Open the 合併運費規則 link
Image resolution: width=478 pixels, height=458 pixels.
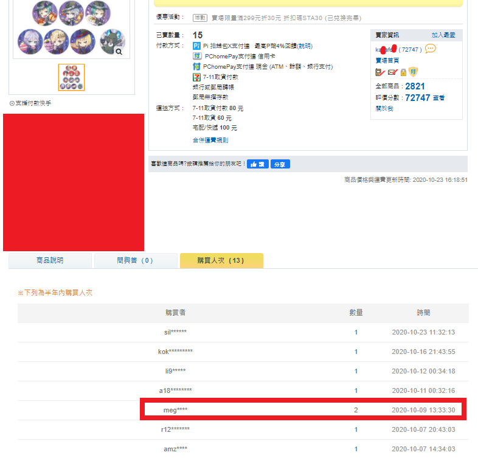pyautogui.click(x=210, y=141)
